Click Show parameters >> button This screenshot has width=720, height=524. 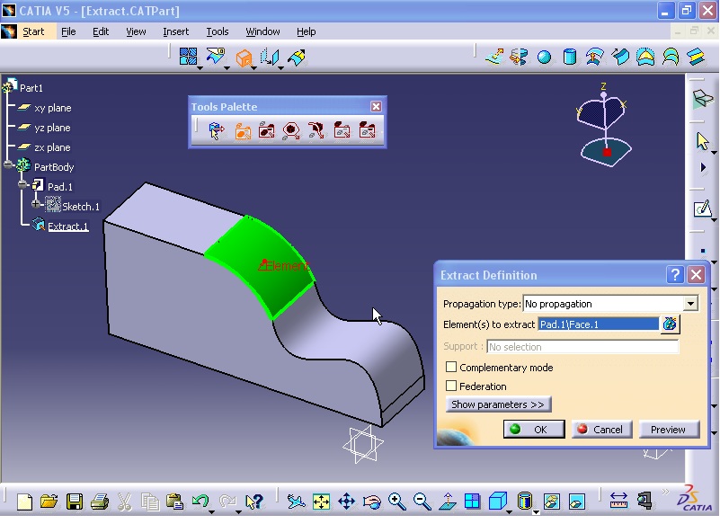tap(498, 404)
